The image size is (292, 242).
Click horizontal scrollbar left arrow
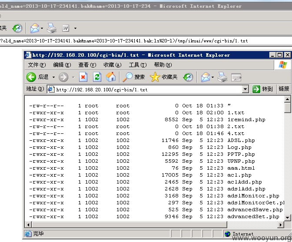[28, 225]
